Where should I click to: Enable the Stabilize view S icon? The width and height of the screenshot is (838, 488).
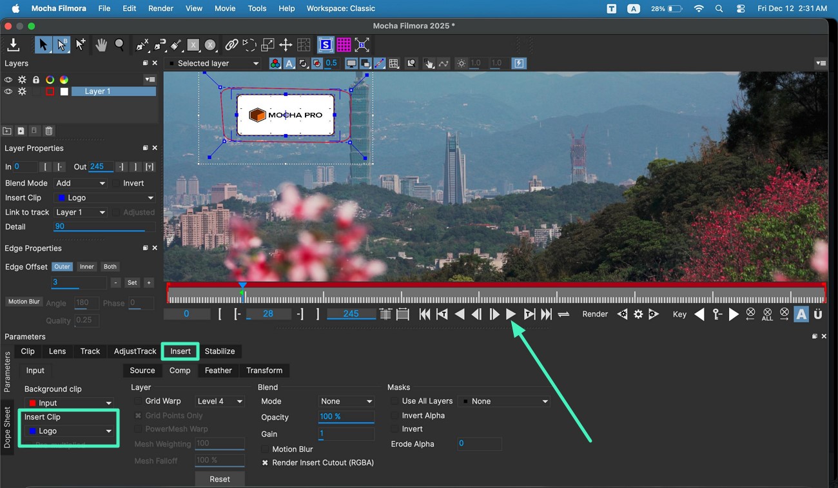click(326, 44)
